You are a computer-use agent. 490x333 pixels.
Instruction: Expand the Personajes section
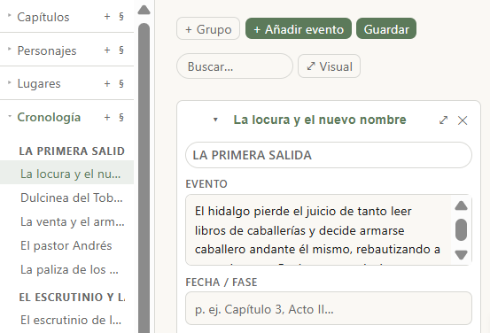[x=10, y=49]
